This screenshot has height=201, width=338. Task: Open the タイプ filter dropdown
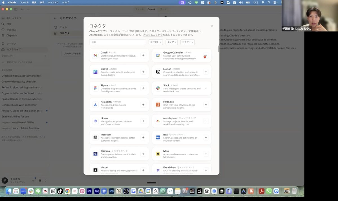click(172, 42)
